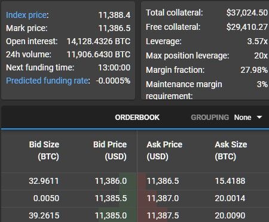Click the Leverage value 3.57x
This screenshot has height=222, width=269.
[257, 41]
